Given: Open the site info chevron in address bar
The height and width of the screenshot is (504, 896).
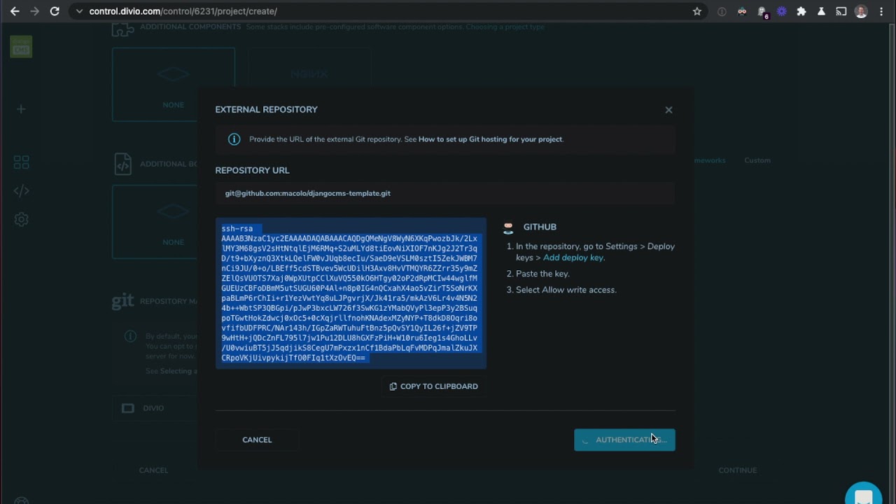Looking at the screenshot, I should (79, 11).
